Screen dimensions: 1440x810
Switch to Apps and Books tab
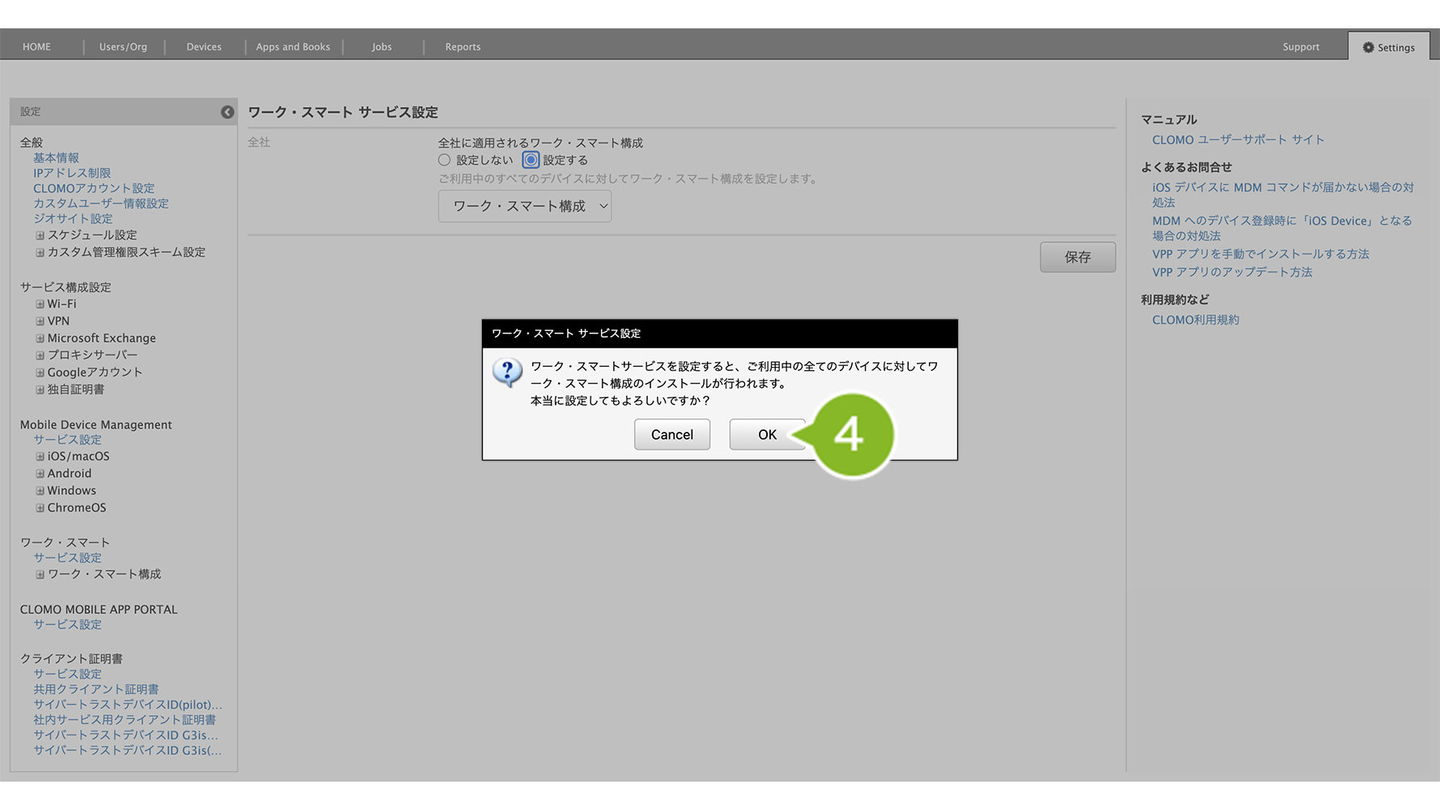(x=293, y=47)
